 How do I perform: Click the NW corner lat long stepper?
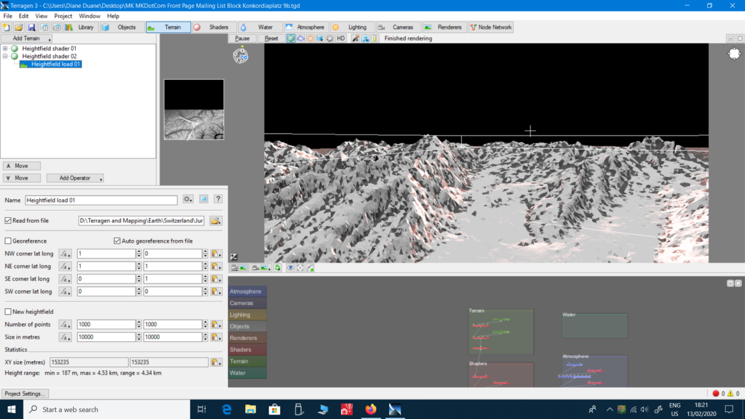140,253
